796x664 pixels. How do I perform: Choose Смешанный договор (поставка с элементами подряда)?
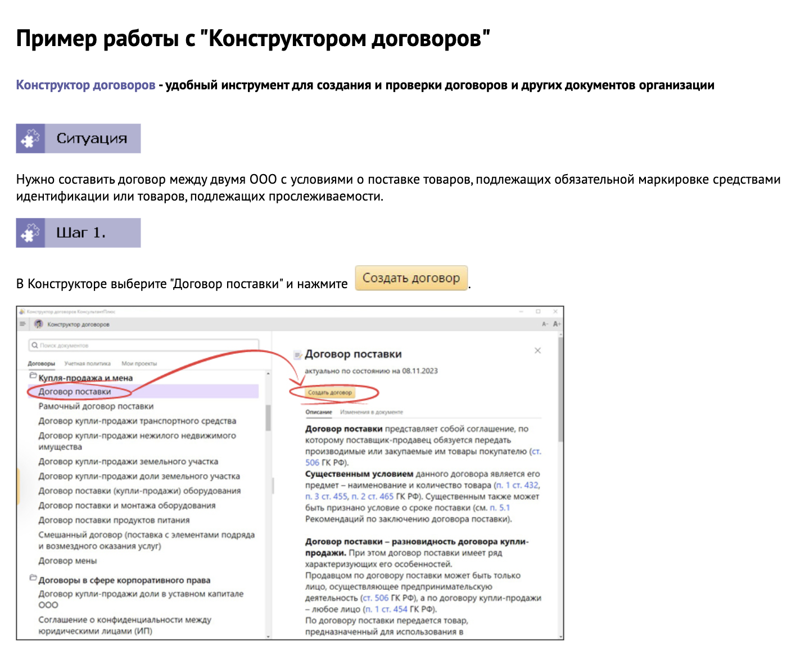coord(146,540)
